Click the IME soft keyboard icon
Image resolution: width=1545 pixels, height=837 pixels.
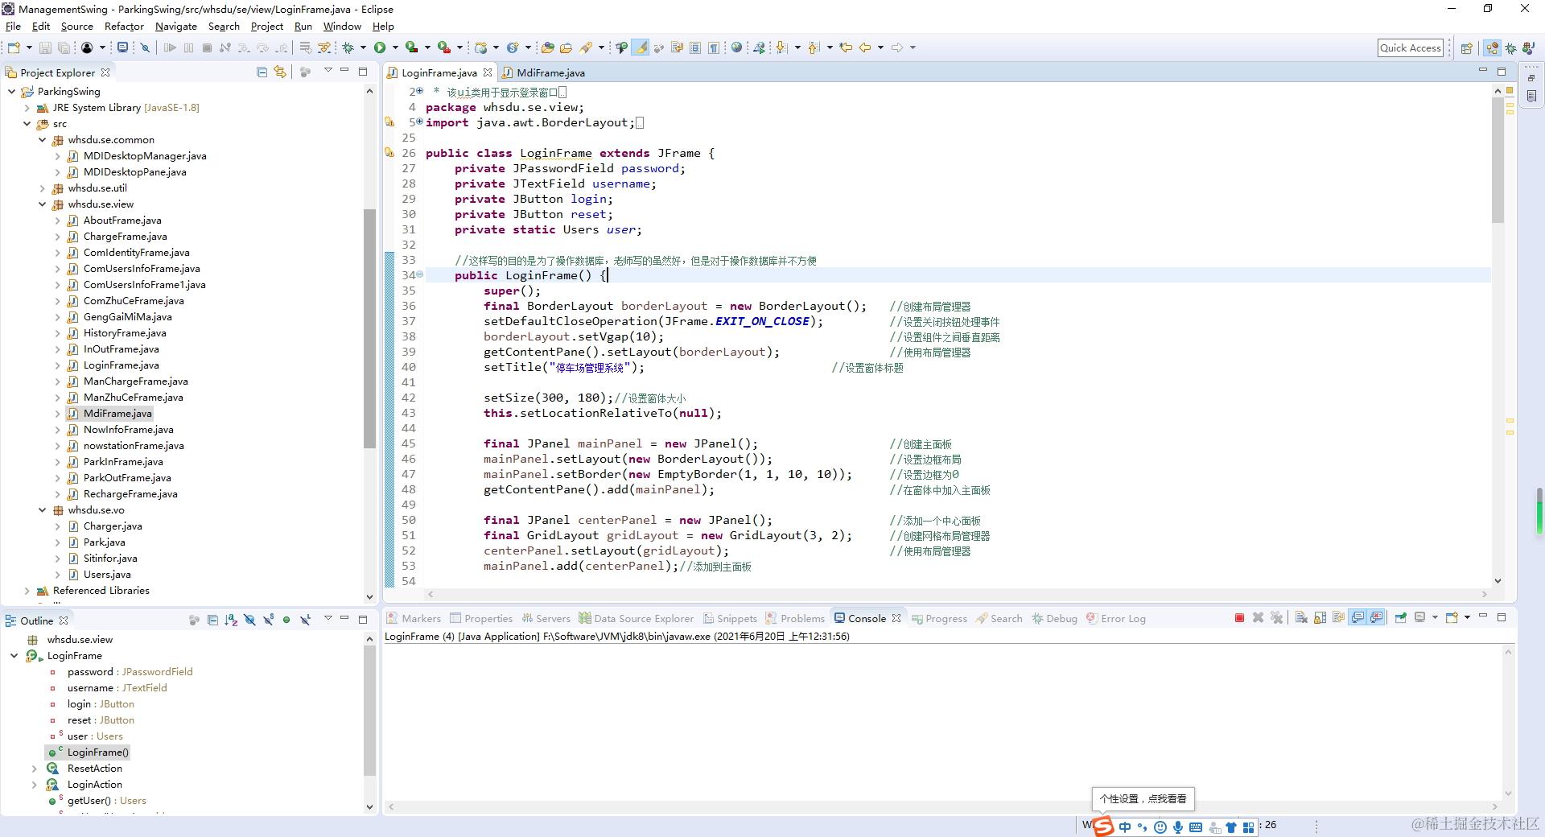click(1196, 827)
